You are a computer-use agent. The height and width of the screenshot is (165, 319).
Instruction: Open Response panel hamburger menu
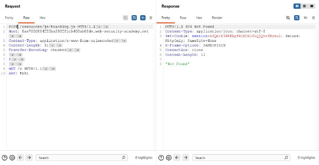click(313, 18)
